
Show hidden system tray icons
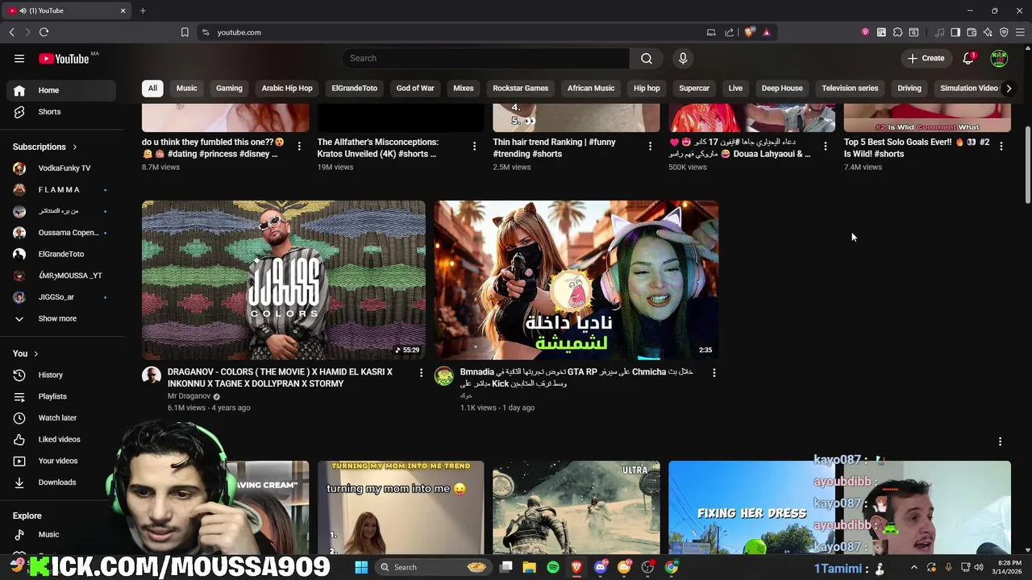(914, 567)
